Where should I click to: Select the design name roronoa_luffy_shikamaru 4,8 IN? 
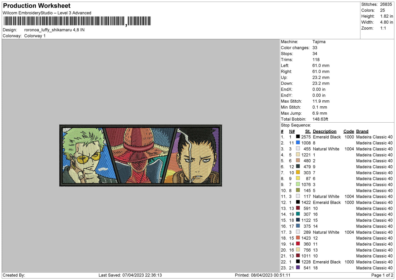[x=54, y=30]
